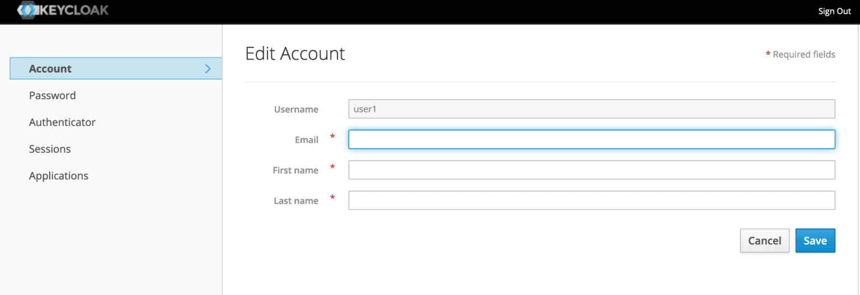The height and width of the screenshot is (295, 860).
Task: Open the Password section in sidebar
Action: click(52, 96)
